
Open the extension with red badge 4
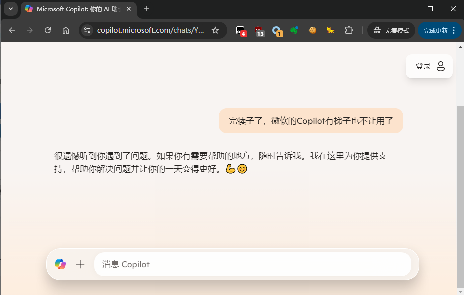point(241,31)
